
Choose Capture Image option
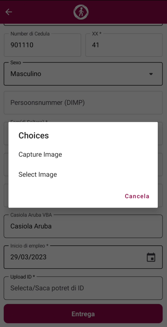pyautogui.click(x=40, y=155)
